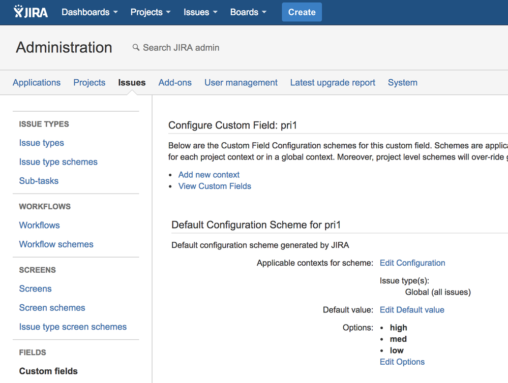The height and width of the screenshot is (383, 508).
Task: Open the Projects dropdown in top bar
Action: click(151, 12)
